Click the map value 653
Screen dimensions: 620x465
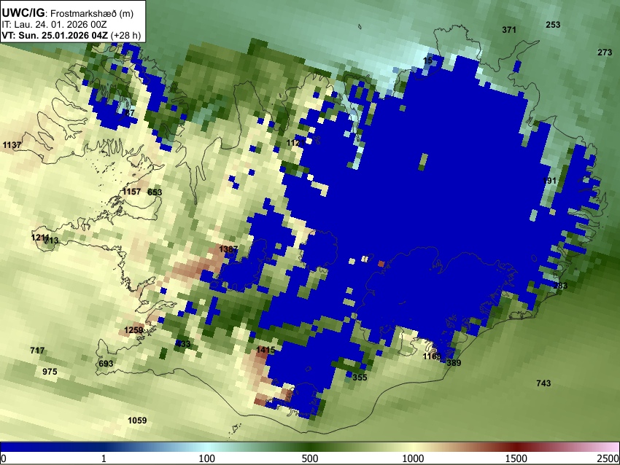pos(155,192)
